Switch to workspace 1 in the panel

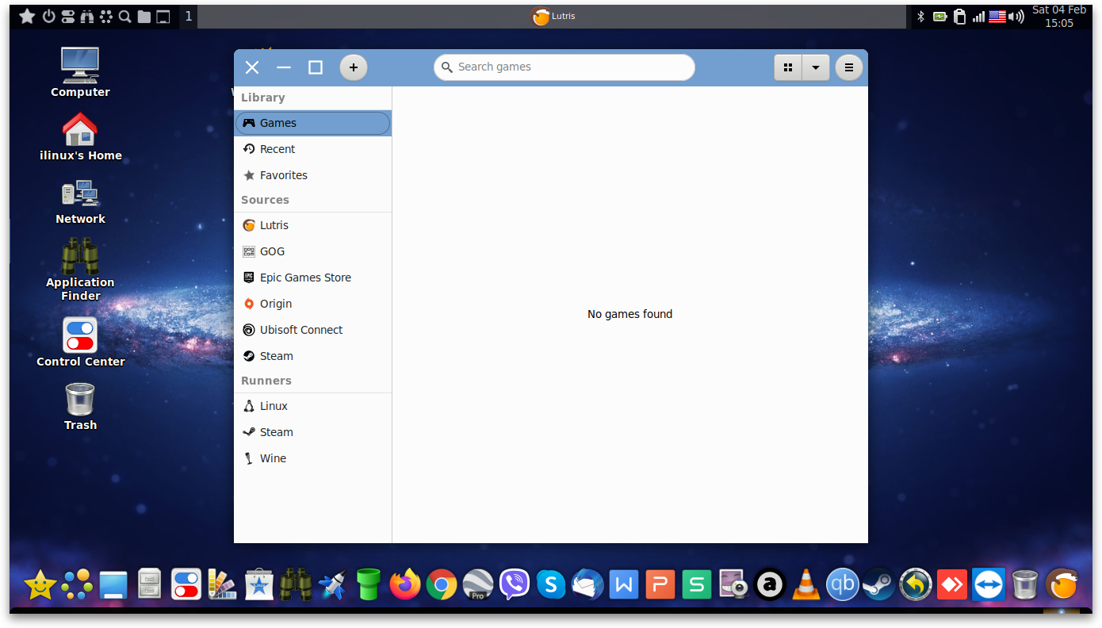[189, 16]
